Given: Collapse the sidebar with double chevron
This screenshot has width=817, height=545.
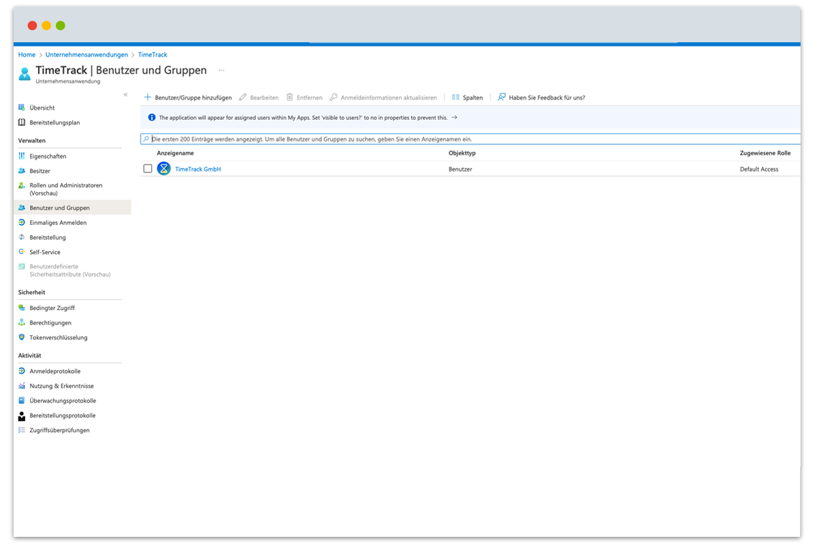Looking at the screenshot, I should (125, 95).
